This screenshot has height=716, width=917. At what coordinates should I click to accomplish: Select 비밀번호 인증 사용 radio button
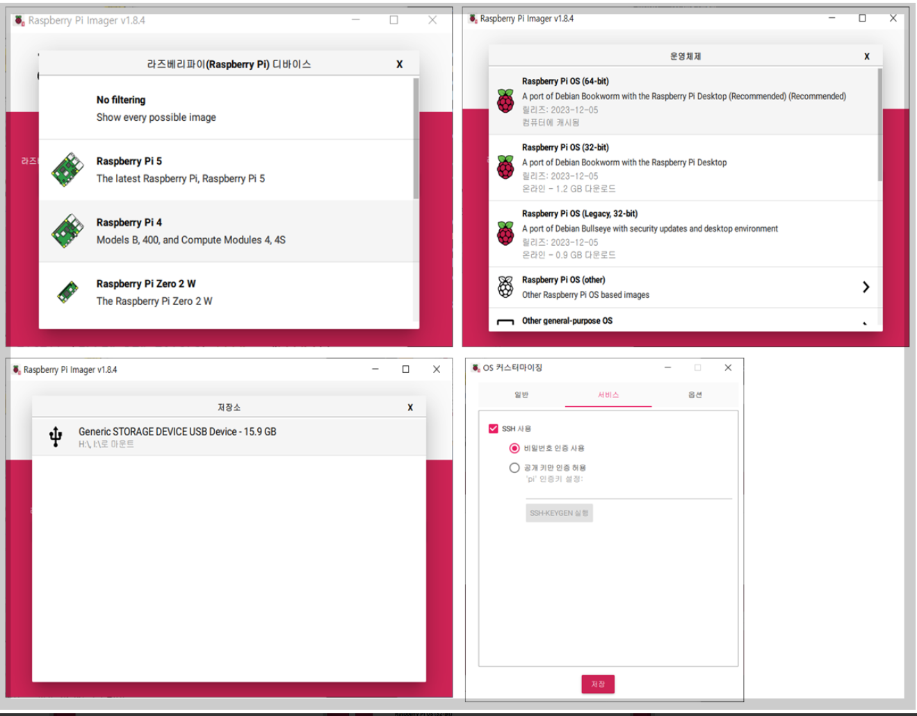pyautogui.click(x=514, y=448)
